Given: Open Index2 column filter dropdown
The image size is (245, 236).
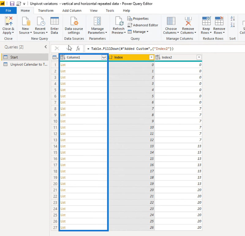Looking at the screenshot, I should (199, 57).
